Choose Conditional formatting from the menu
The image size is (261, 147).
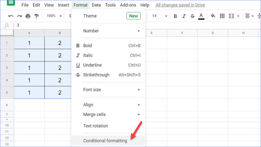(x=105, y=141)
